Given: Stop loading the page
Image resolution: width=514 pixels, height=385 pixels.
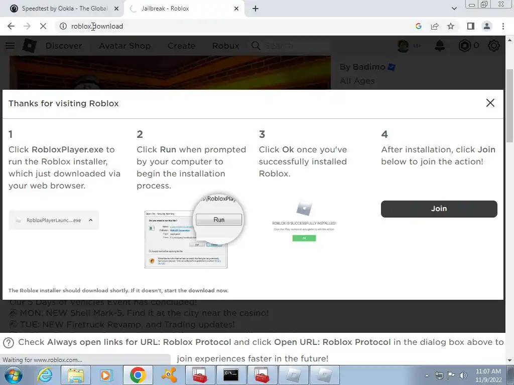Looking at the screenshot, I should [43, 26].
